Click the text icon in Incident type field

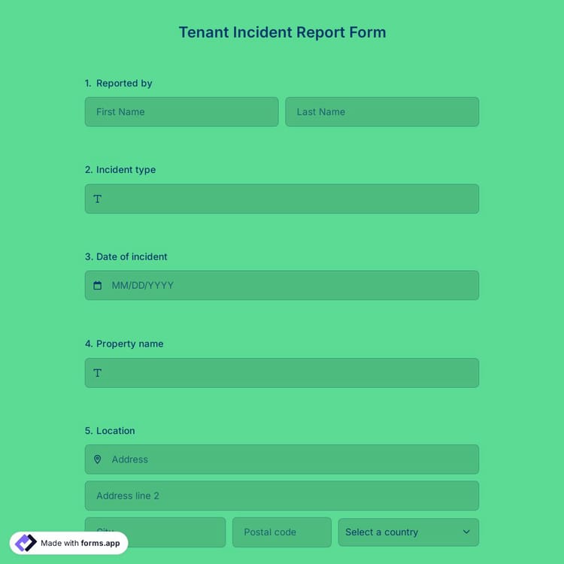click(x=97, y=199)
